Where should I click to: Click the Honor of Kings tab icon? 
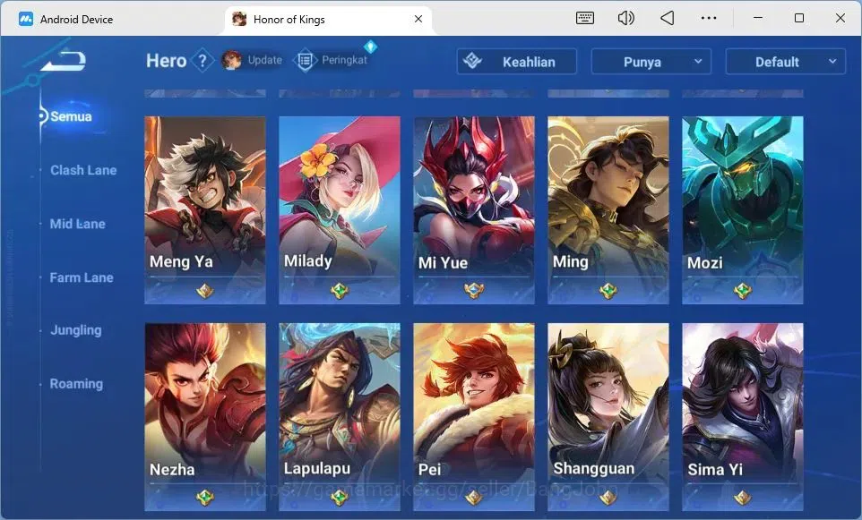click(x=239, y=19)
